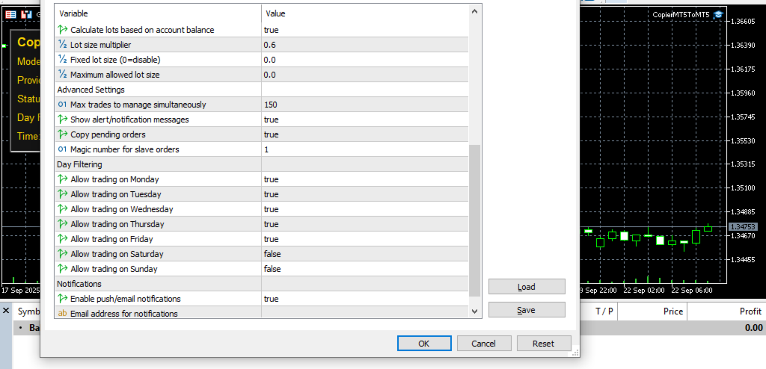Click the arrow icon of Allow trading on Monday
This screenshot has width=766, height=369.
(x=63, y=179)
